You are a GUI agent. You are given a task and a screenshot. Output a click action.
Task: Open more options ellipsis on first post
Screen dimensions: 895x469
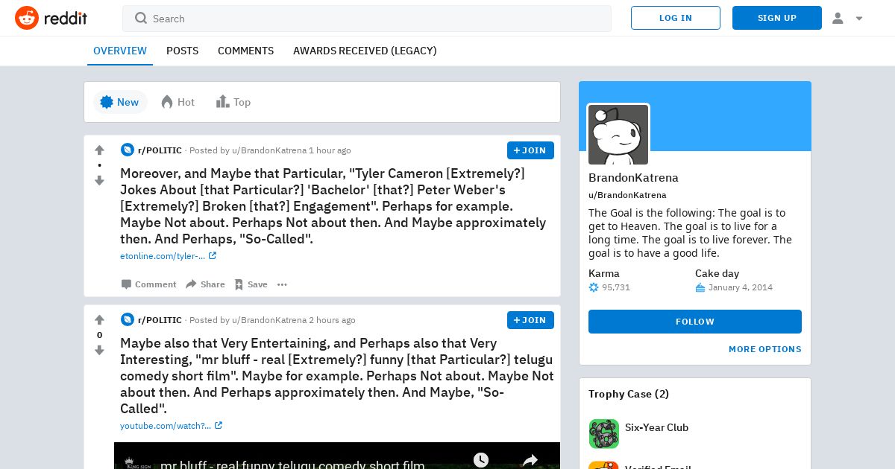282,284
